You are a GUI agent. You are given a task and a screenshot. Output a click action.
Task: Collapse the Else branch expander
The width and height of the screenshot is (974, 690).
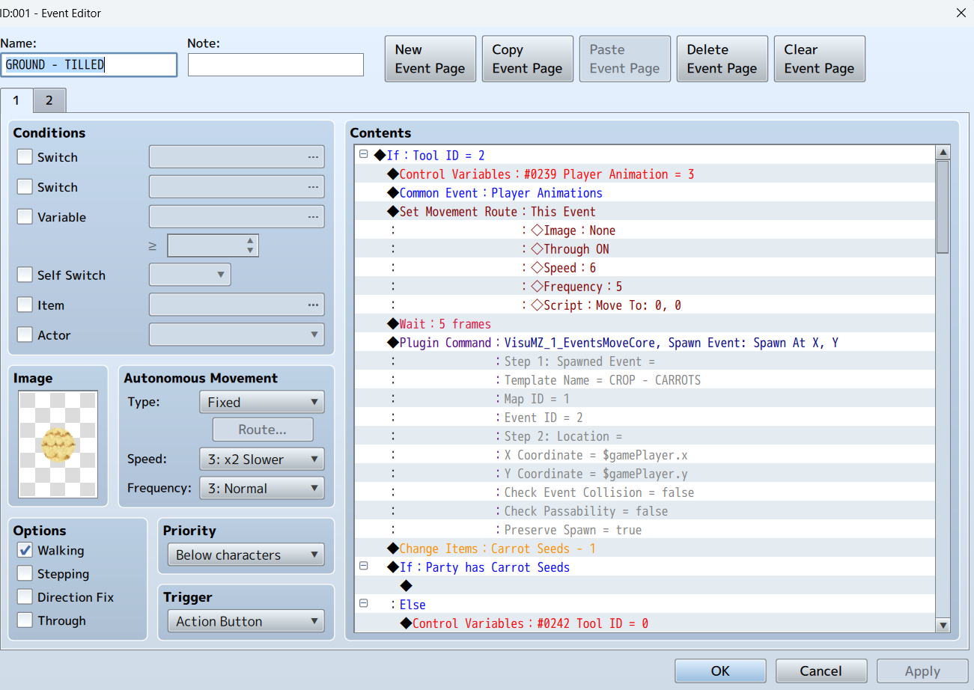364,604
